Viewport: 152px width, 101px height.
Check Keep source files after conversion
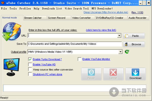tap(30, 69)
